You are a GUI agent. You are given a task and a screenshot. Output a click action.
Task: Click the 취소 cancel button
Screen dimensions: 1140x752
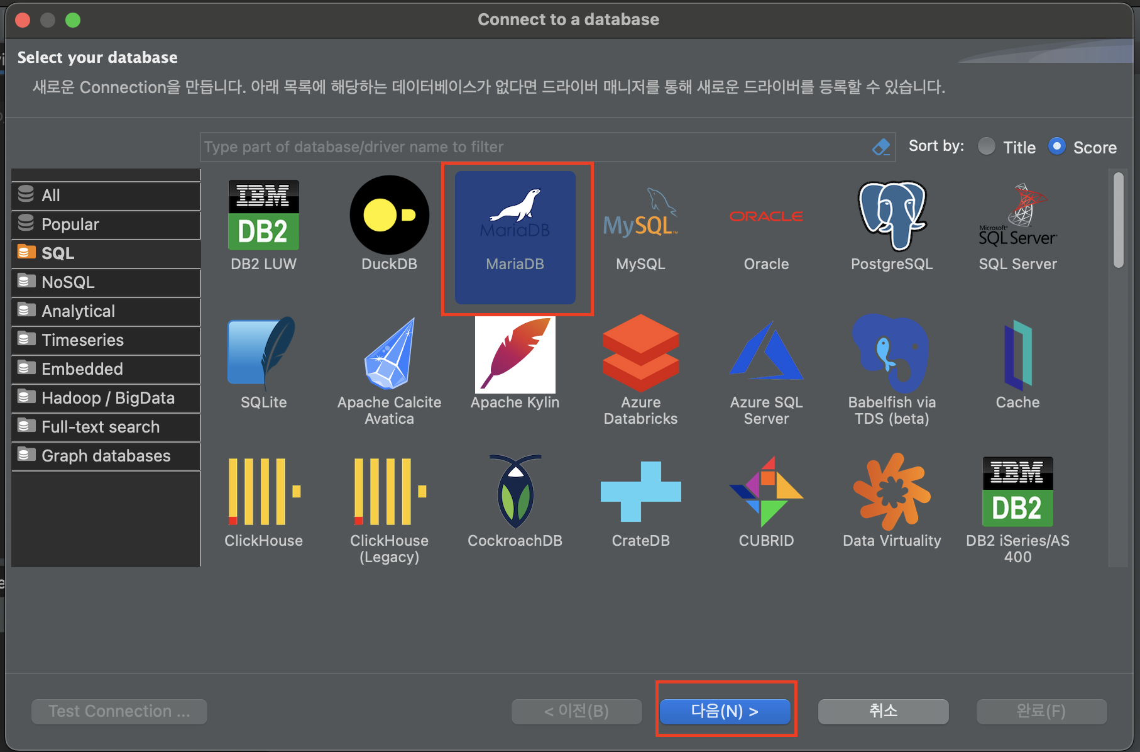(x=883, y=711)
